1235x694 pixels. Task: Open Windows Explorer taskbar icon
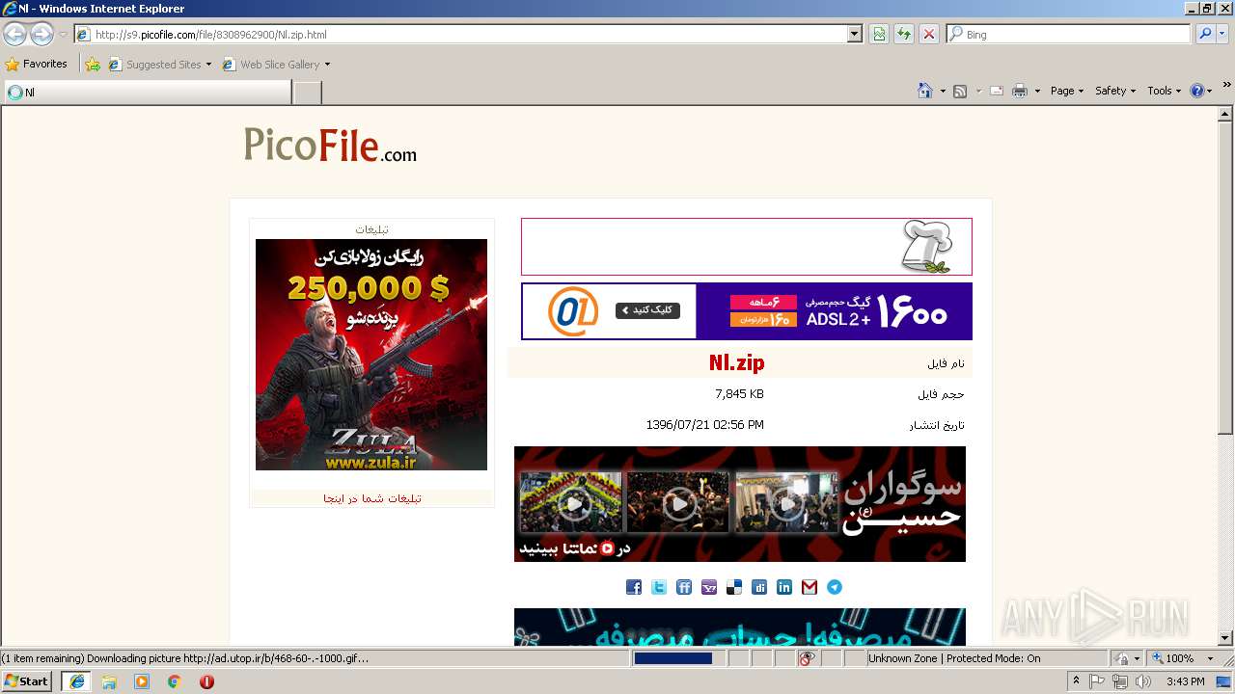coord(109,681)
